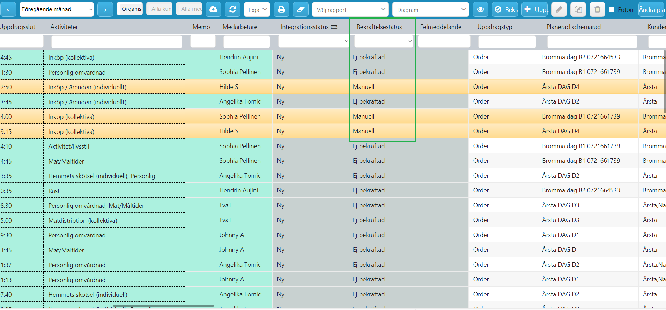Click the Medarbetare column header

click(x=240, y=27)
